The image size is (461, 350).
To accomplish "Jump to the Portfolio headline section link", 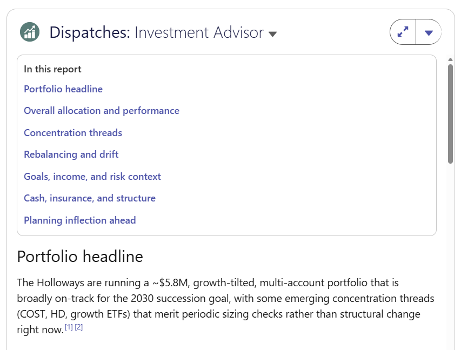I will tap(63, 89).
